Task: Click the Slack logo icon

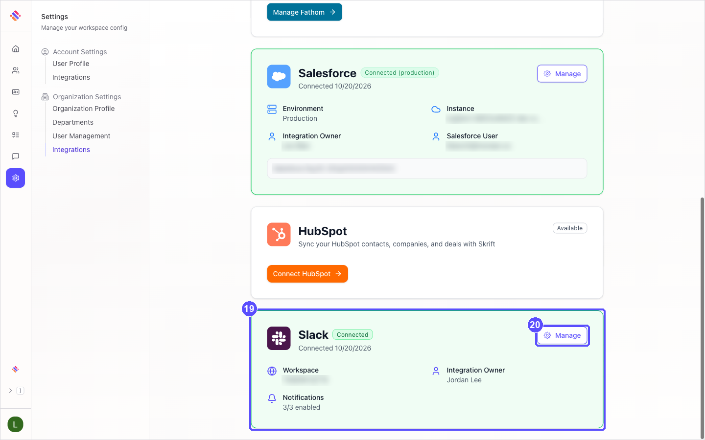Action: [279, 338]
